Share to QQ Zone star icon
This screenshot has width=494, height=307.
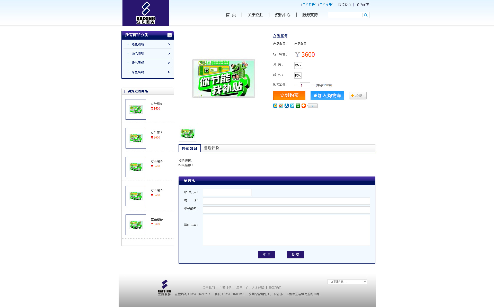coord(275,106)
